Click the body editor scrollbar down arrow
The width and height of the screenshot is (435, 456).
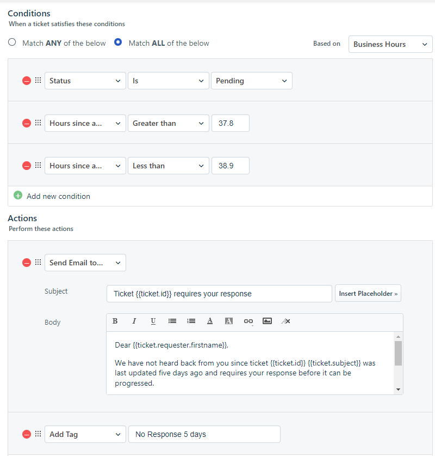(398, 390)
